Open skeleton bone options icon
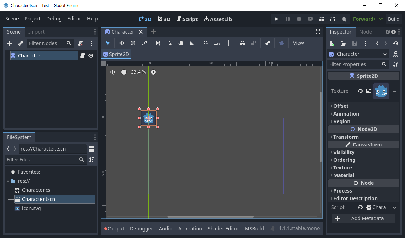Screen dimensions: 405x238 267,43
